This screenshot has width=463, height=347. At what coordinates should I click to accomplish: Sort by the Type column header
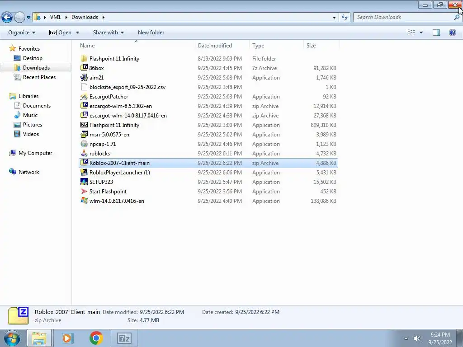click(x=276, y=46)
